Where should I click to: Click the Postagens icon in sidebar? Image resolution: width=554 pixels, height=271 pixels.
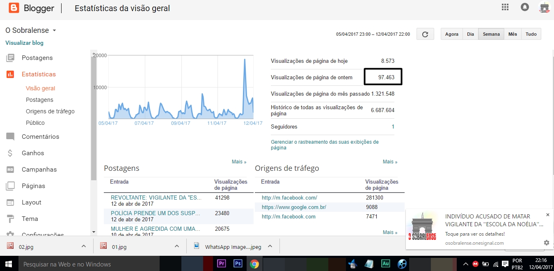click(10, 58)
